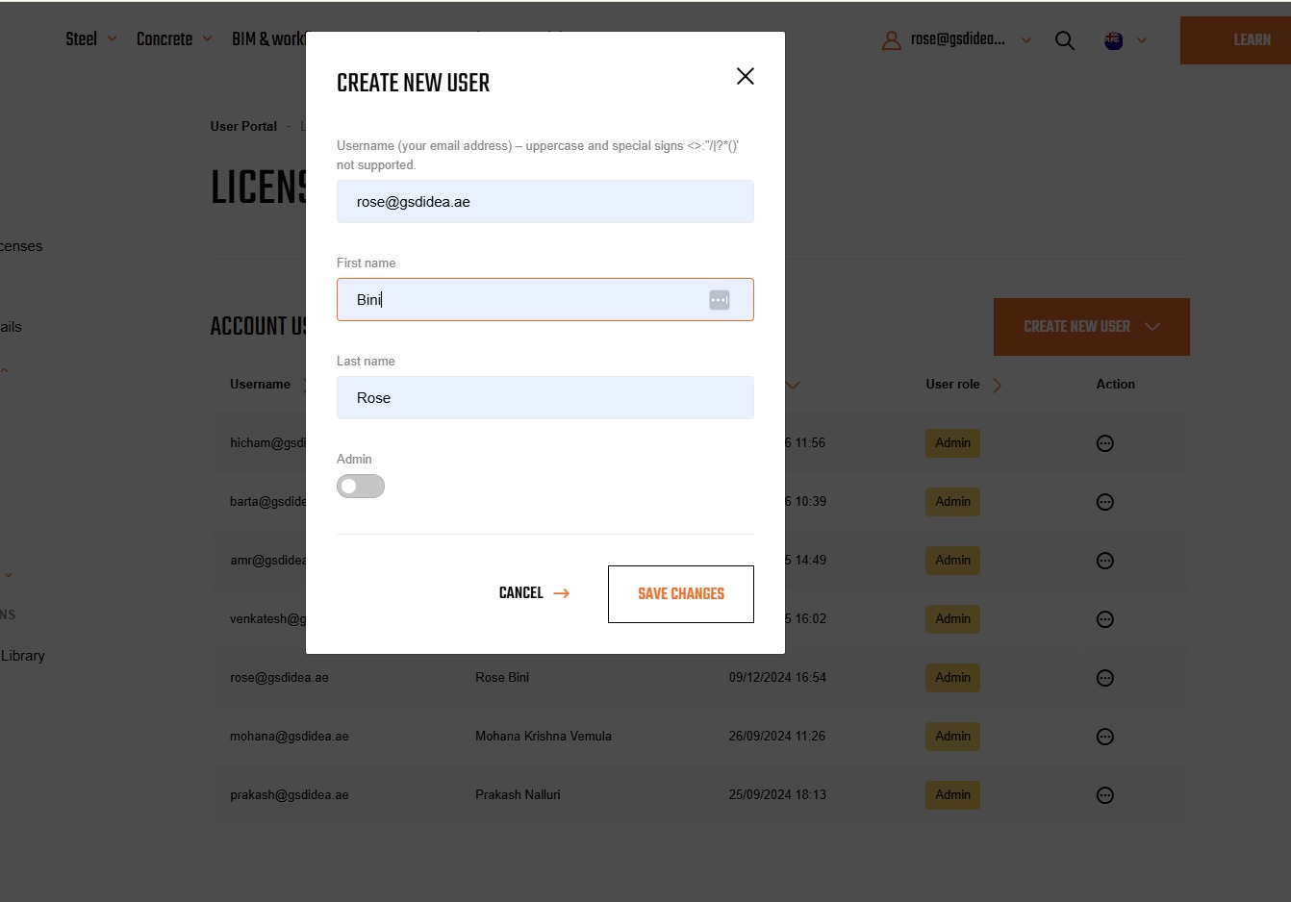Expand the rose@gsdideo account dropdown
Image resolution: width=1291 pixels, height=902 pixels.
coord(1025,40)
